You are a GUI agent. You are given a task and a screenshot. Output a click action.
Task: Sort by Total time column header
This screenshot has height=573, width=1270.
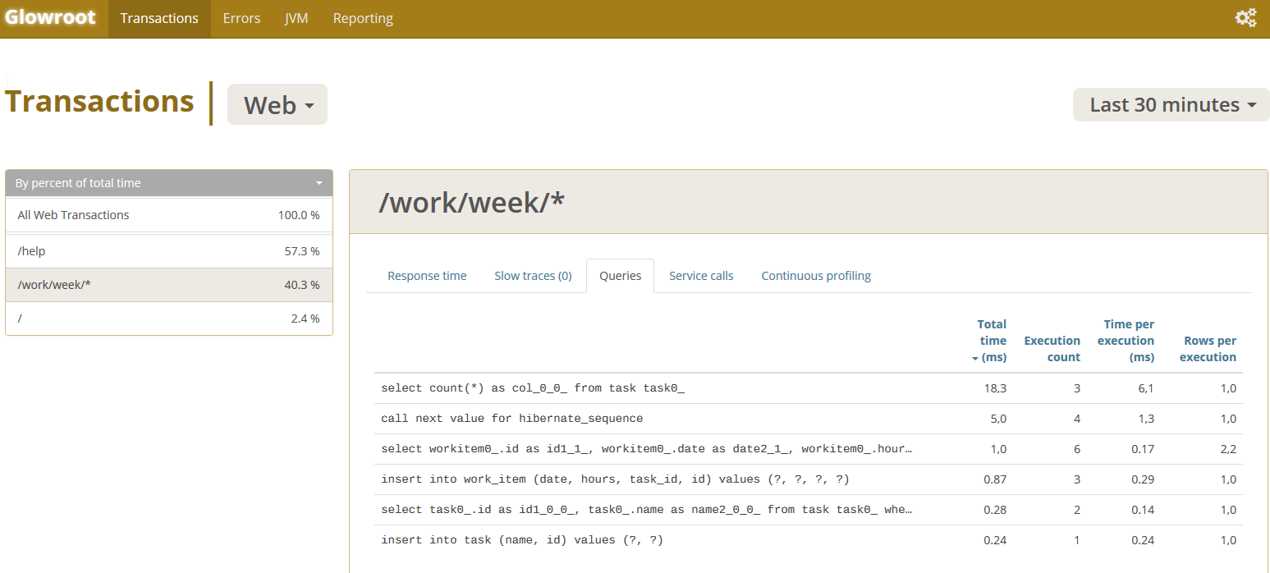coord(991,341)
